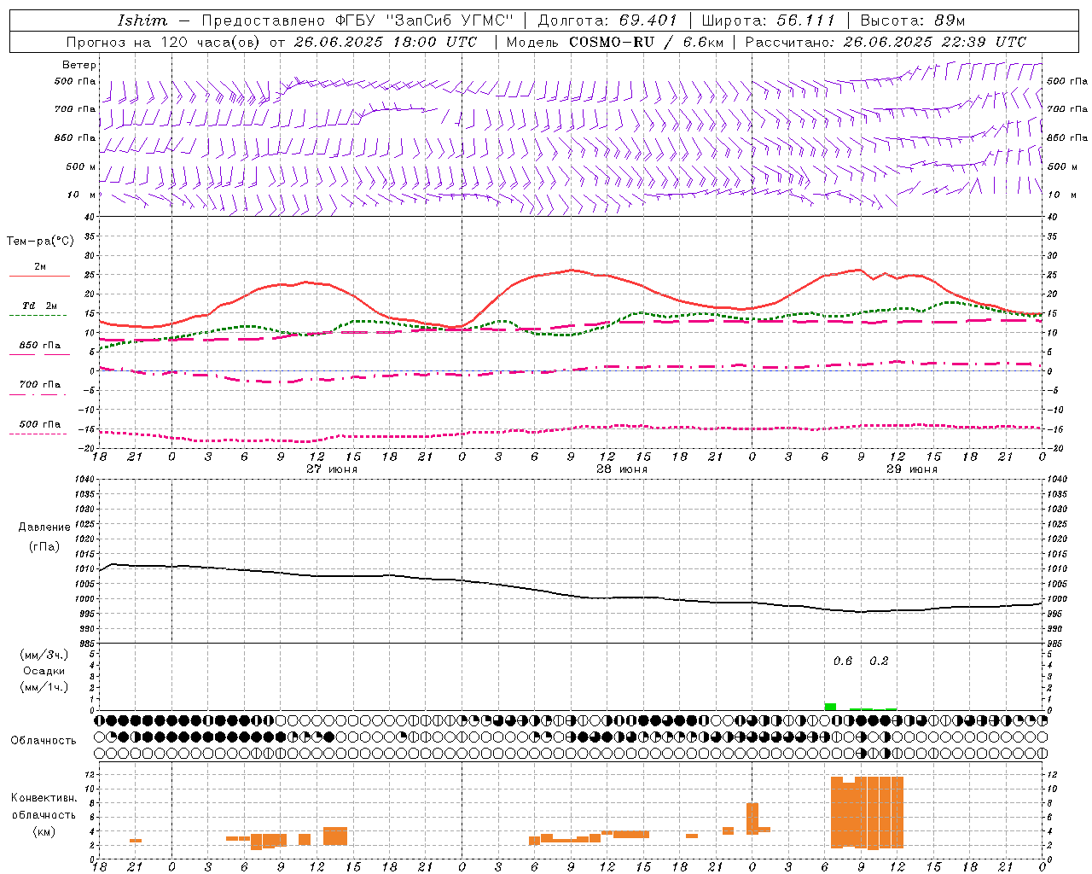Click the "(гПа)" unit label under Давление
The image size is (1092, 874).
[44, 546]
